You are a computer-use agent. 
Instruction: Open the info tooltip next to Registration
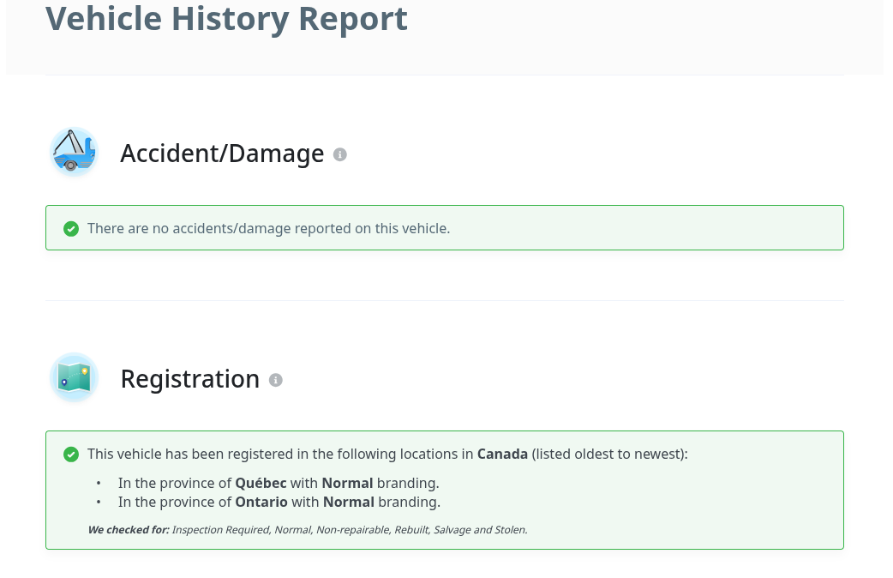[x=275, y=380]
